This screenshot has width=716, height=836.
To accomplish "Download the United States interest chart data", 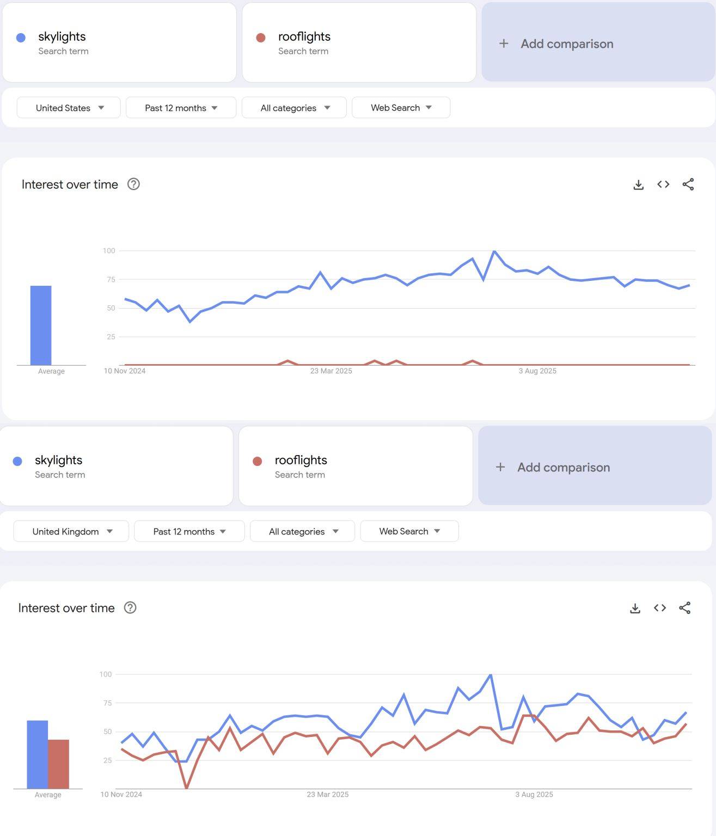I will 639,185.
